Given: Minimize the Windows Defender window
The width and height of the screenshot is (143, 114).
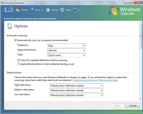Looking at the screenshot, I should 126,3.
